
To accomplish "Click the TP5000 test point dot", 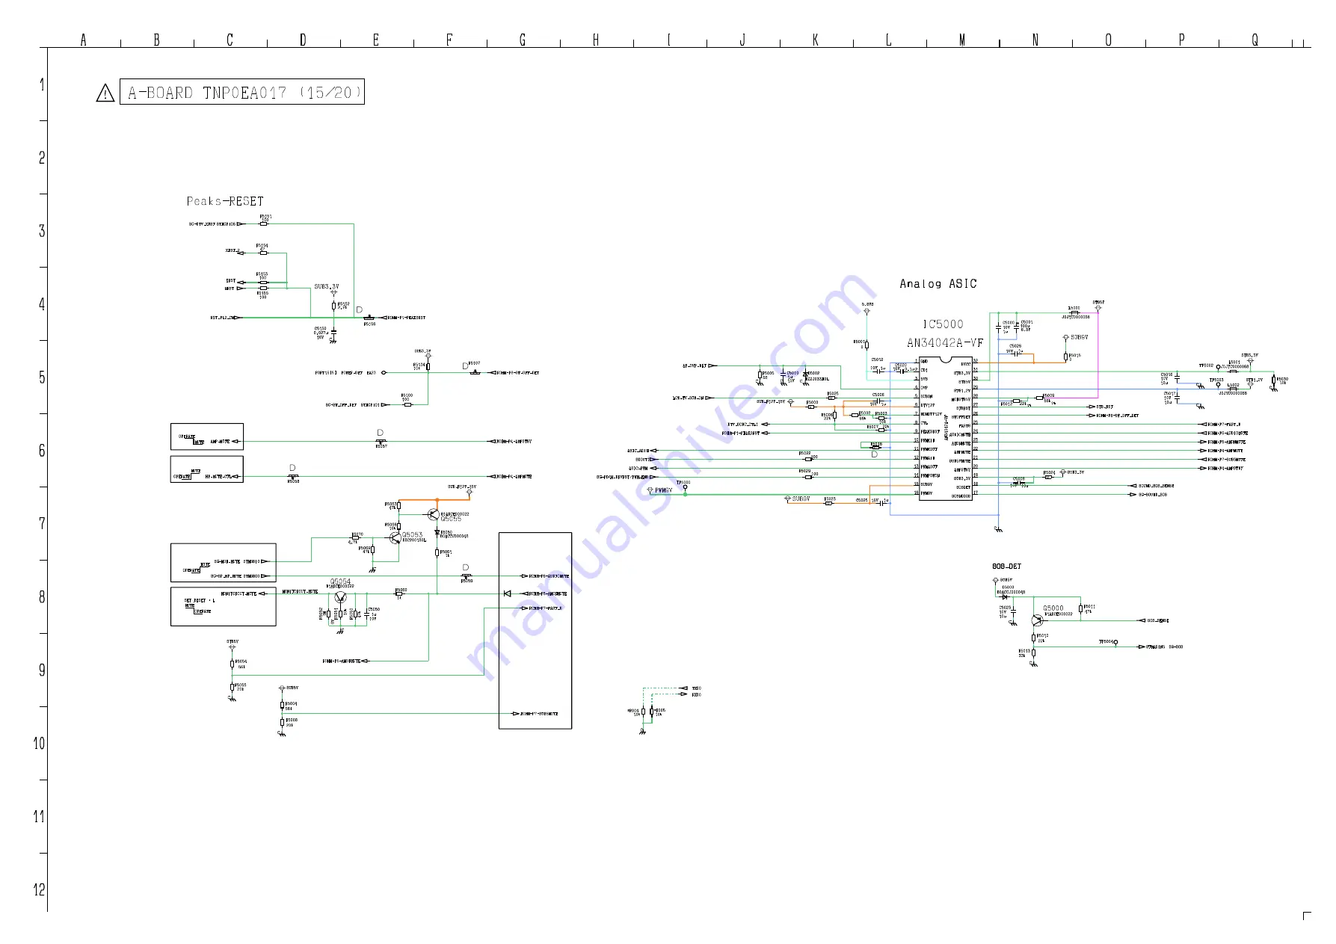I will 685,494.
